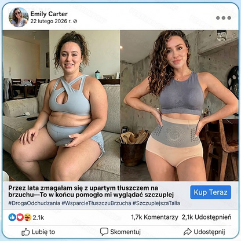Viewport: 241px width, 241px height.
Task: Click the Kup Teraz button
Action: coord(210,192)
